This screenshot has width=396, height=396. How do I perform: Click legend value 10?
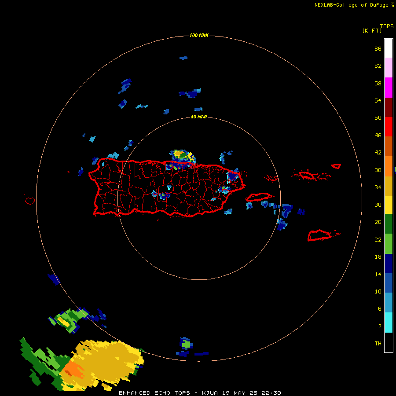(x=378, y=291)
